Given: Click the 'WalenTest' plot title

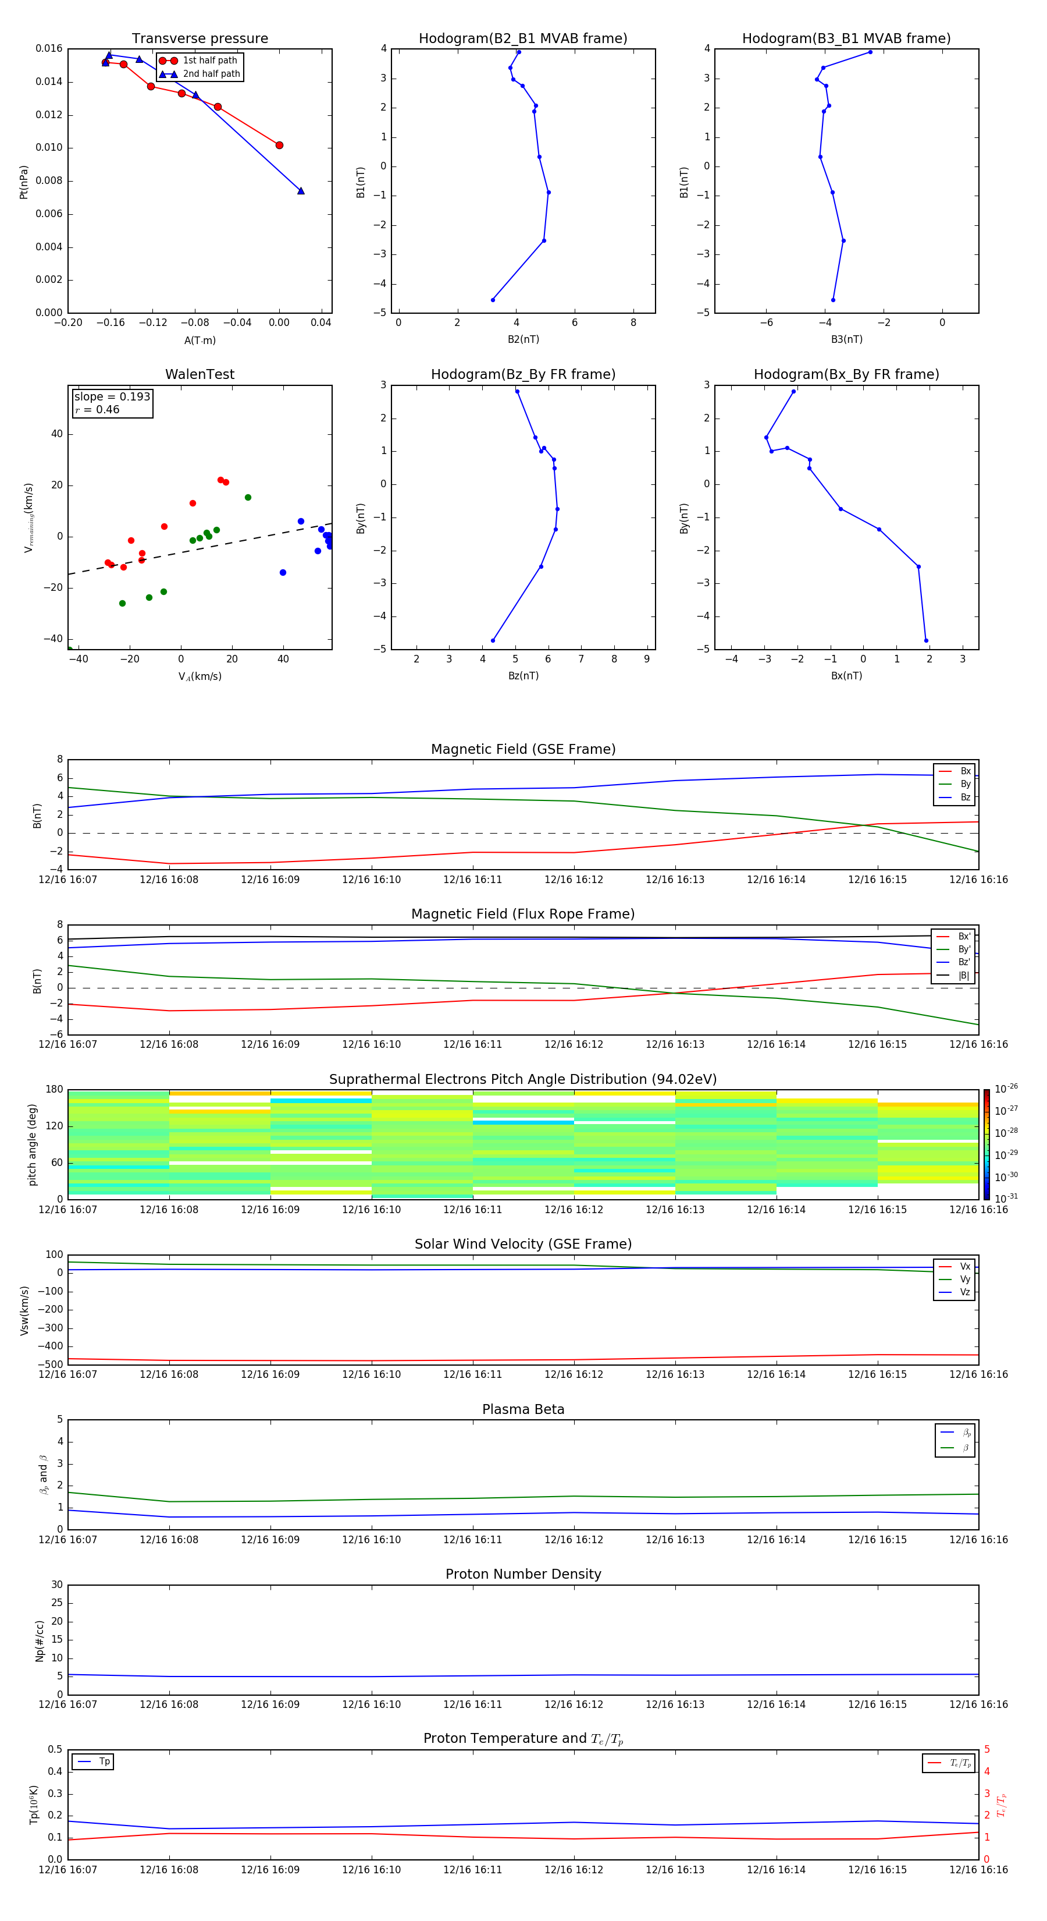Looking at the screenshot, I should pyautogui.click(x=200, y=374).
